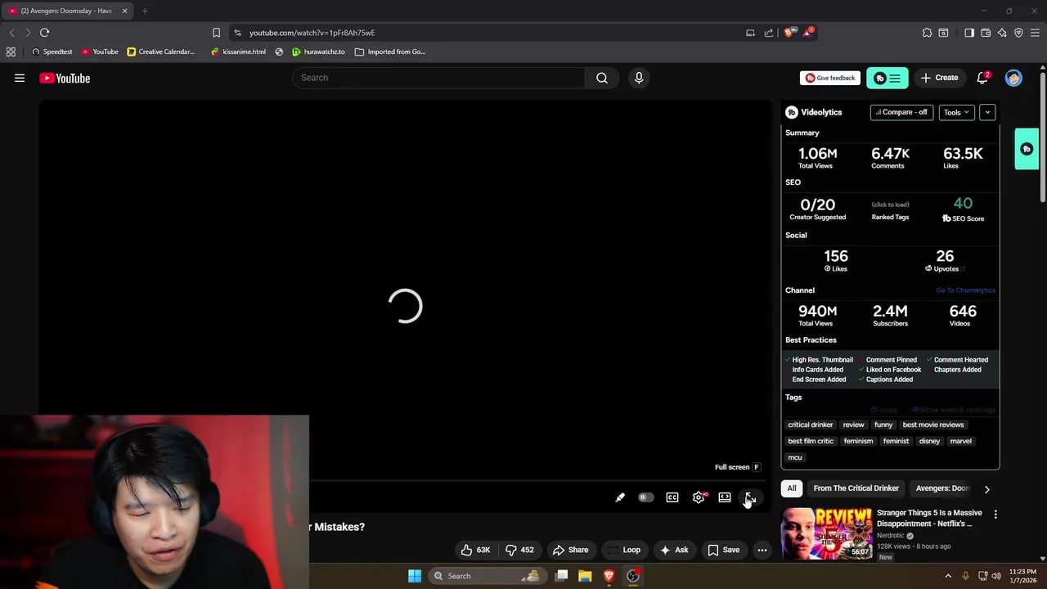Select the Avengers: Doomsday chip
This screenshot has height=589, width=1047.
[942, 488]
